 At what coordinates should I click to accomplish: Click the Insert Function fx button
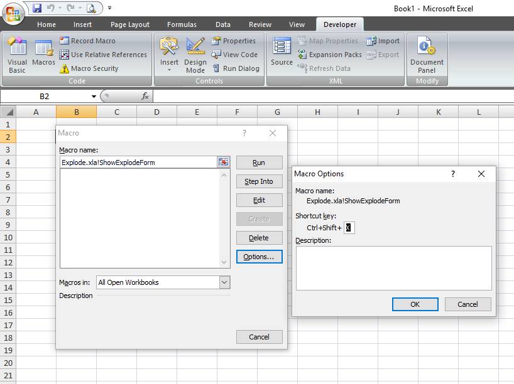click(145, 96)
